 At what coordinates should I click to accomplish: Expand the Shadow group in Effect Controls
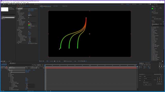18,29
